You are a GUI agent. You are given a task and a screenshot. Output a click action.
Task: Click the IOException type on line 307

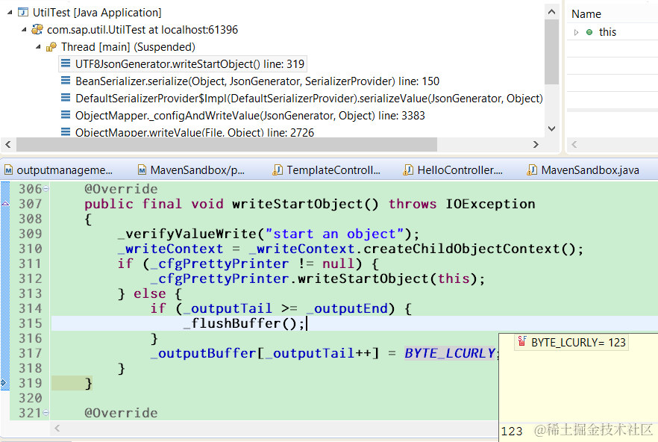point(490,204)
